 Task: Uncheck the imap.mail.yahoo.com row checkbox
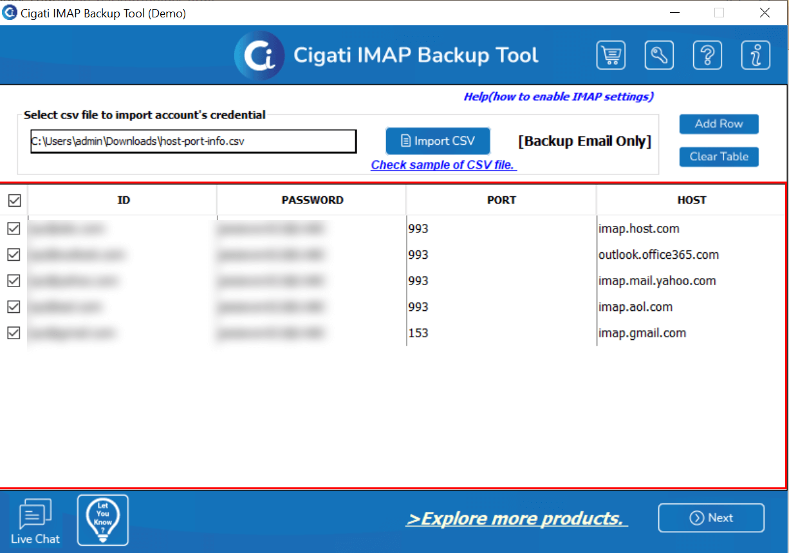[14, 281]
